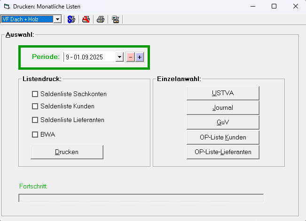Increase period with the plus button

pos(139,57)
